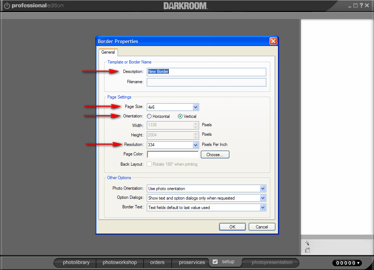Close the Border Properties dialog
Image resolution: width=374 pixels, height=270 pixels.
(x=273, y=41)
